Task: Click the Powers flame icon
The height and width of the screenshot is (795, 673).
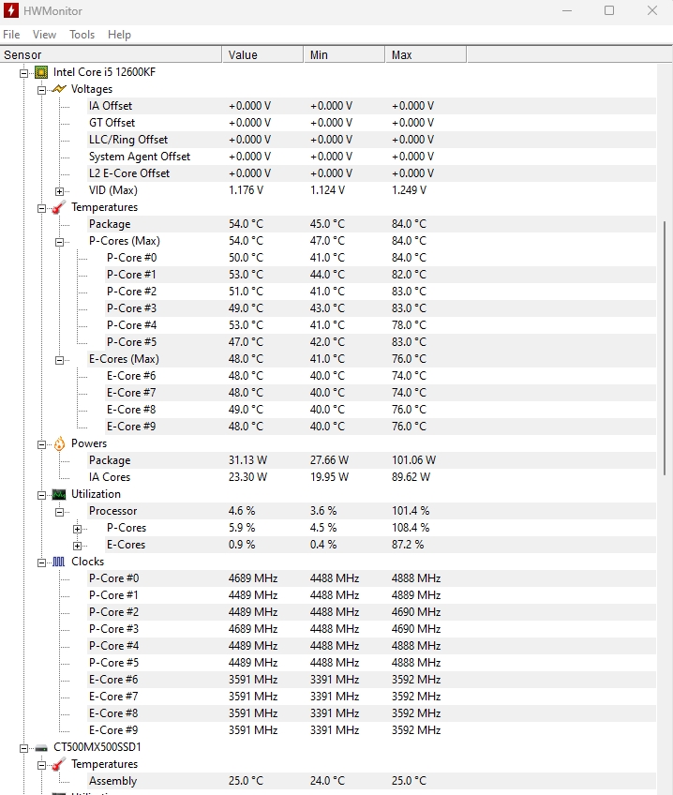Action: pos(59,443)
